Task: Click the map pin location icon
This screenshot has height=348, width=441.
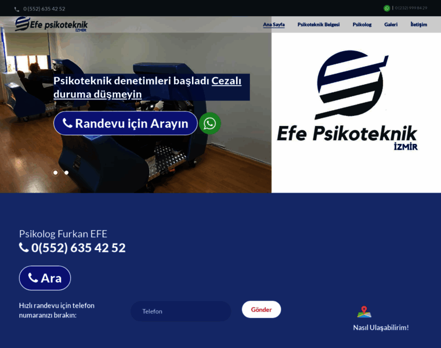Action: [x=364, y=311]
